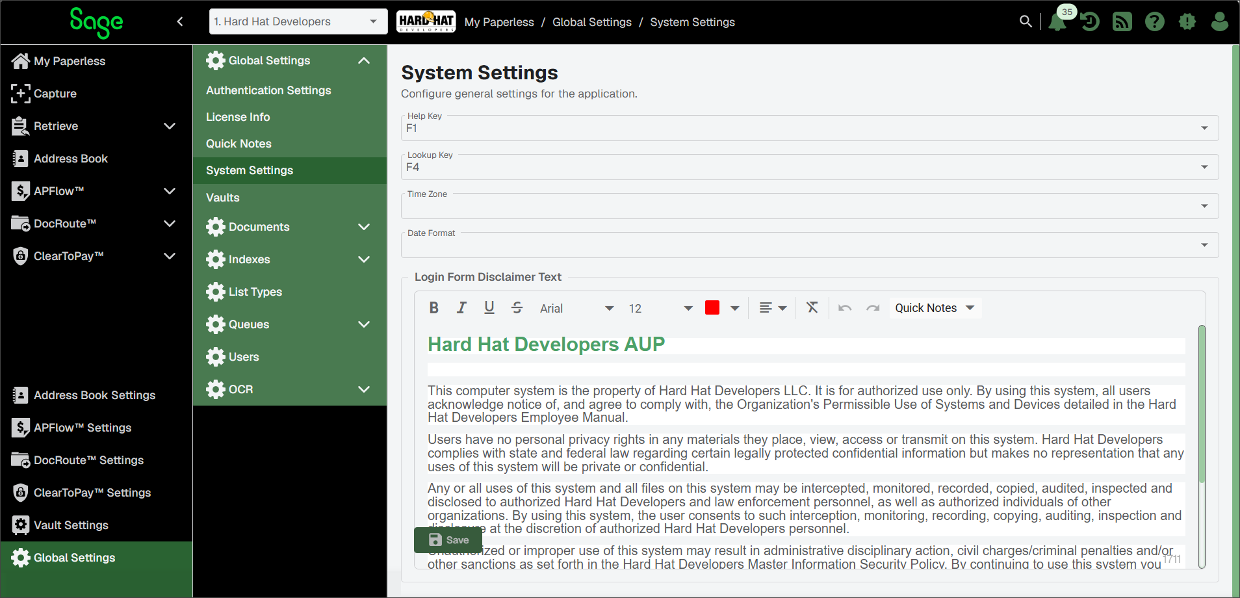Open APFlow Settings
The image size is (1240, 598).
coord(96,428)
